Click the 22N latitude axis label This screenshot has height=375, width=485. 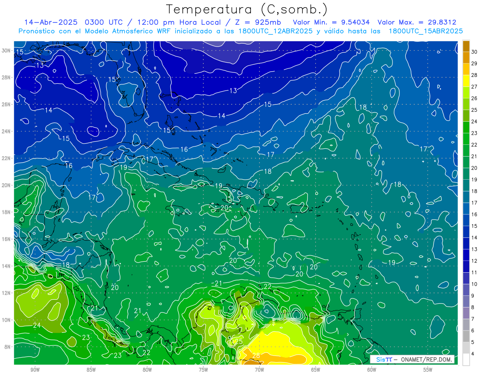(6, 158)
